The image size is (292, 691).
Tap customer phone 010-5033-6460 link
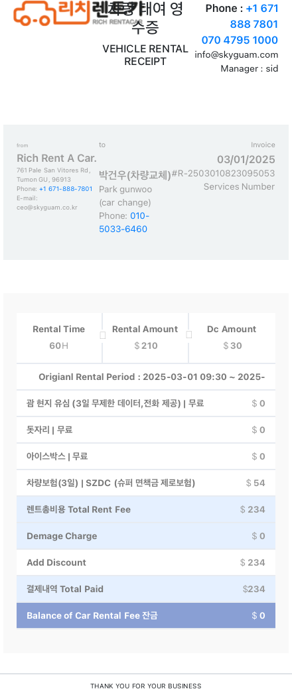[x=124, y=223]
